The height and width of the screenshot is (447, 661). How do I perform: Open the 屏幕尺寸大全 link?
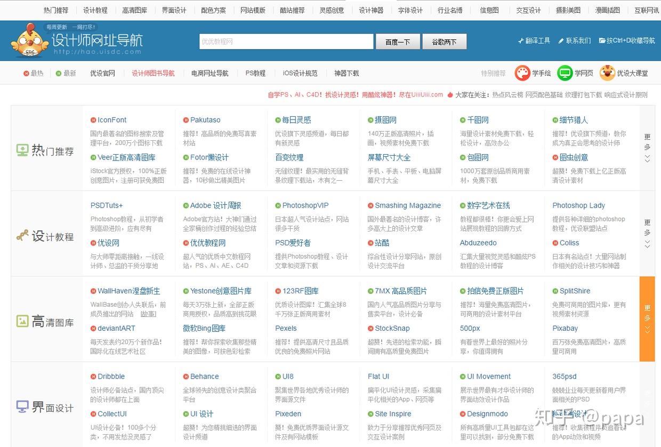coord(389,157)
